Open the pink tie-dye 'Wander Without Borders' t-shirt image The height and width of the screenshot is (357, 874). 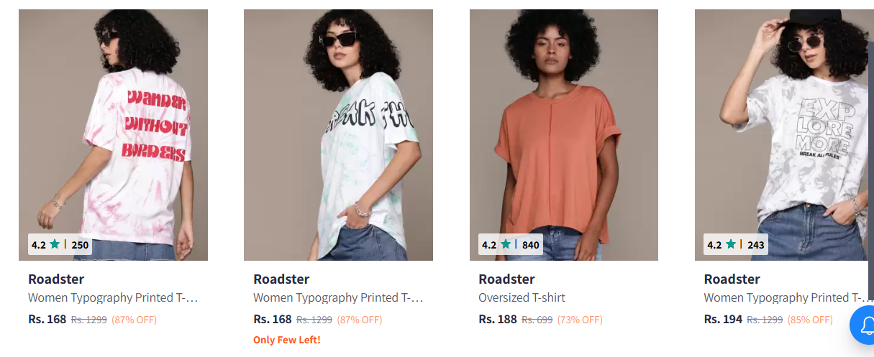pyautogui.click(x=113, y=135)
